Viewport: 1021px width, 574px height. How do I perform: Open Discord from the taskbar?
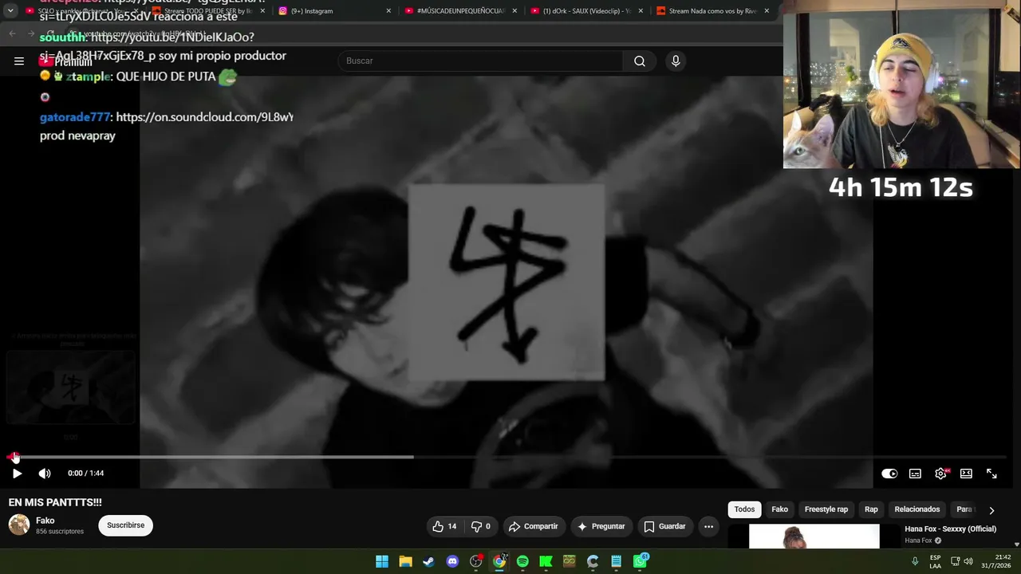452,561
